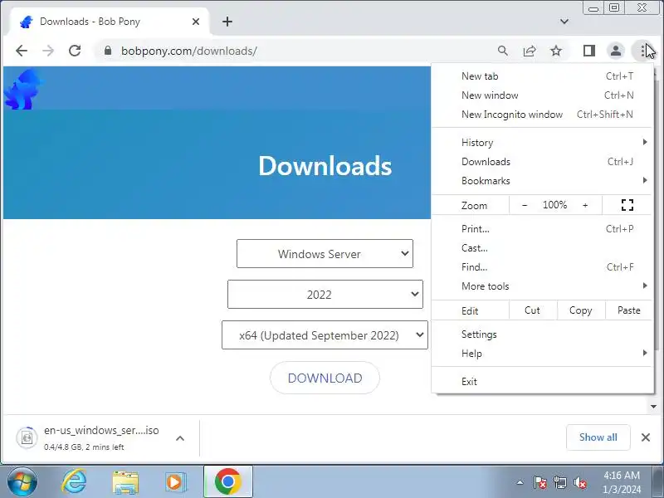Choose New window in the menu
The image size is (664, 498).
[x=542, y=95]
